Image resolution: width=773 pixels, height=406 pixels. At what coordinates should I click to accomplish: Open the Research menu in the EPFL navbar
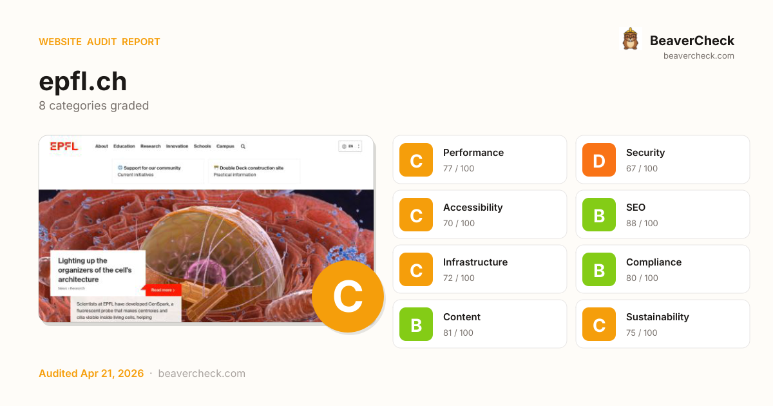150,146
